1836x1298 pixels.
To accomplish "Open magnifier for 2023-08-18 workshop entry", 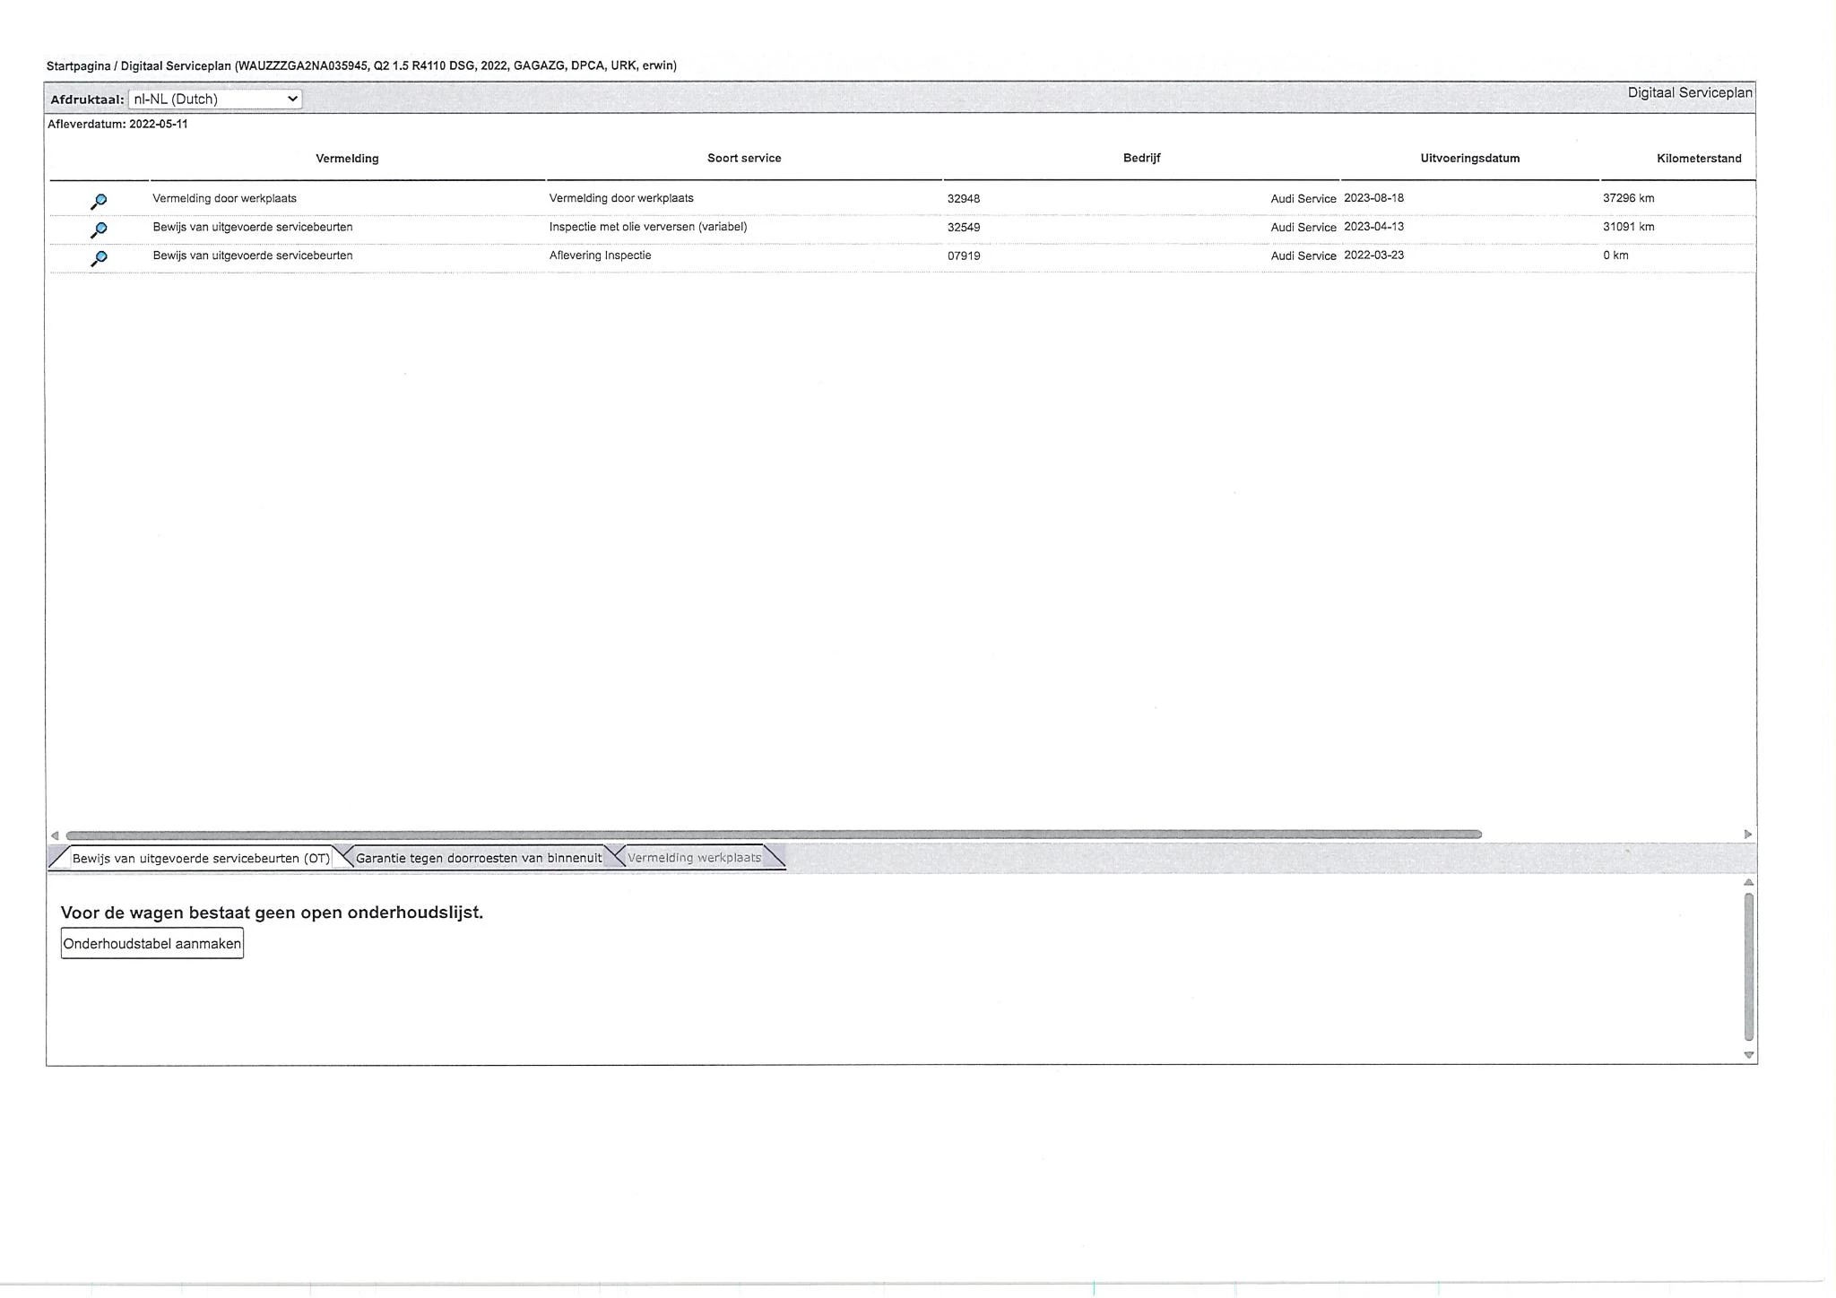I will point(99,201).
